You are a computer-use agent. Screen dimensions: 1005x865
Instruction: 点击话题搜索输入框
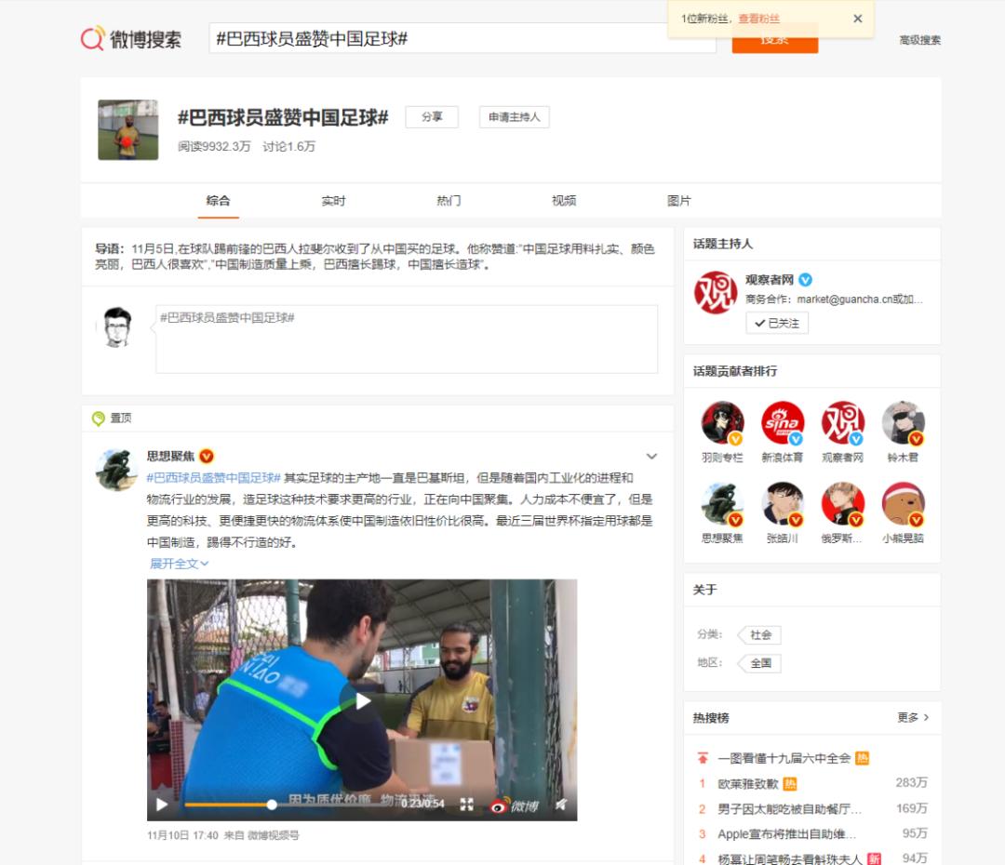(x=419, y=40)
